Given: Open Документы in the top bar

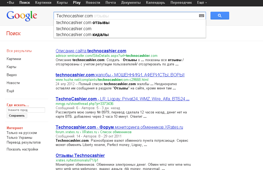Looking at the screenshot, I should pyautogui.click(x=131, y=2).
